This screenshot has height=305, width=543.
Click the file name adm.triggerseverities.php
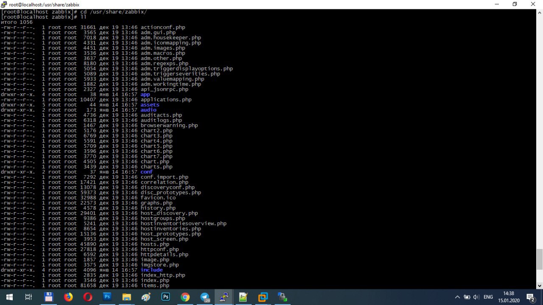pos(180,74)
